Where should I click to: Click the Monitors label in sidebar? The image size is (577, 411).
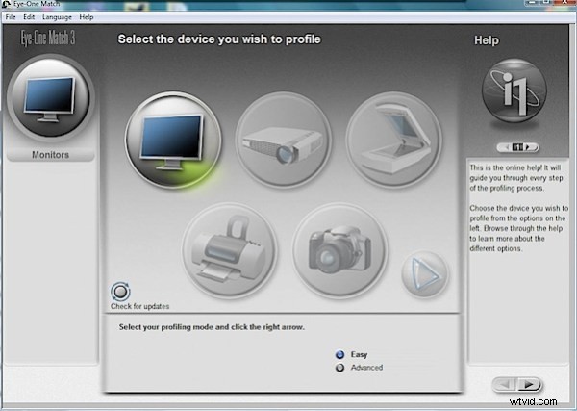[x=50, y=155]
